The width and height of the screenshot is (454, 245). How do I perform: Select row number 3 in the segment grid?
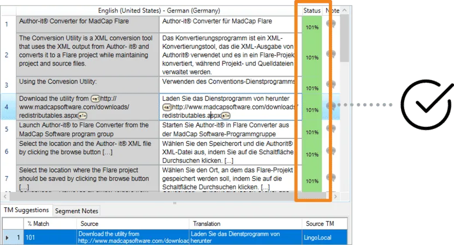[x=7, y=85]
